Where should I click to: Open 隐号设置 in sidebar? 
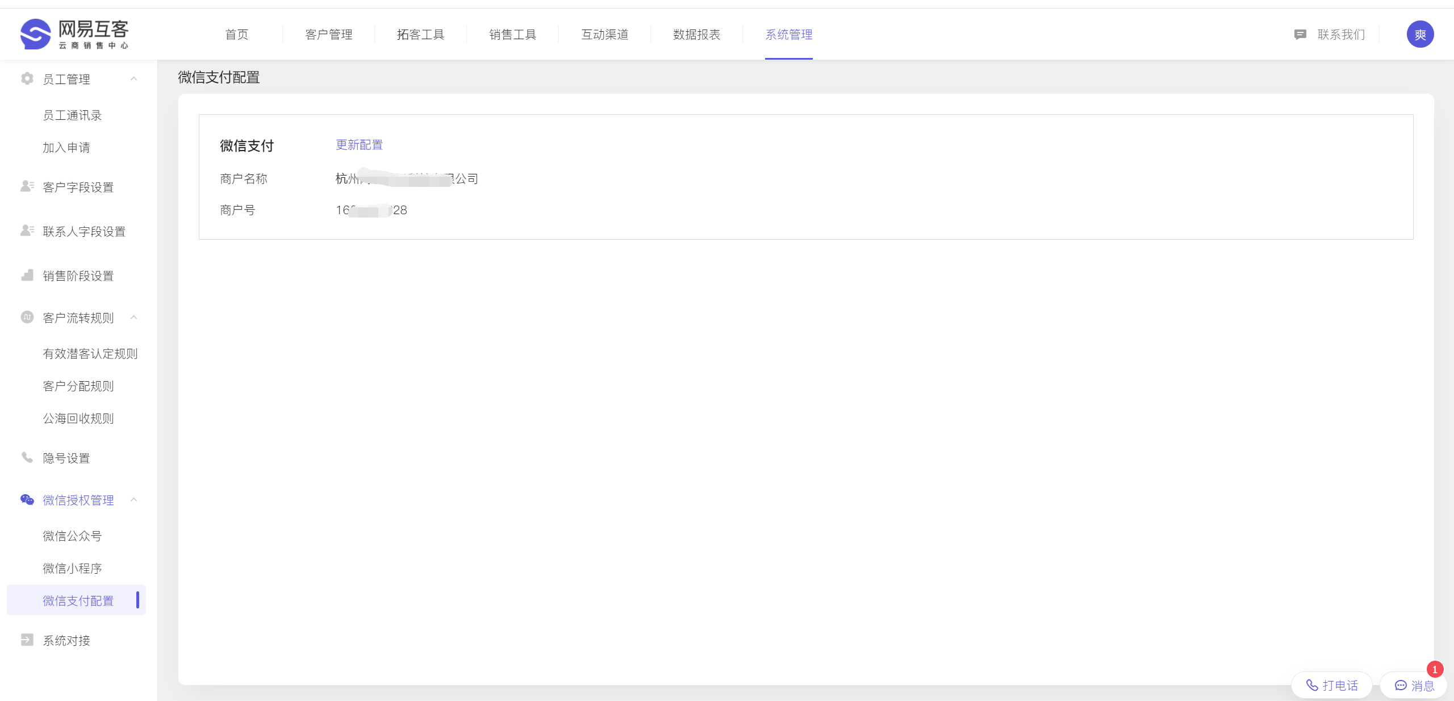point(66,458)
